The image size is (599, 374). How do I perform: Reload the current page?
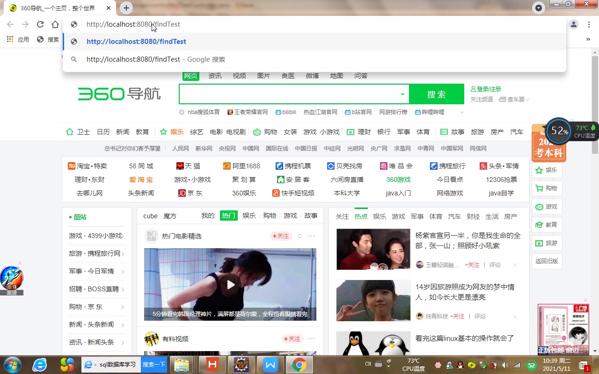[40, 24]
